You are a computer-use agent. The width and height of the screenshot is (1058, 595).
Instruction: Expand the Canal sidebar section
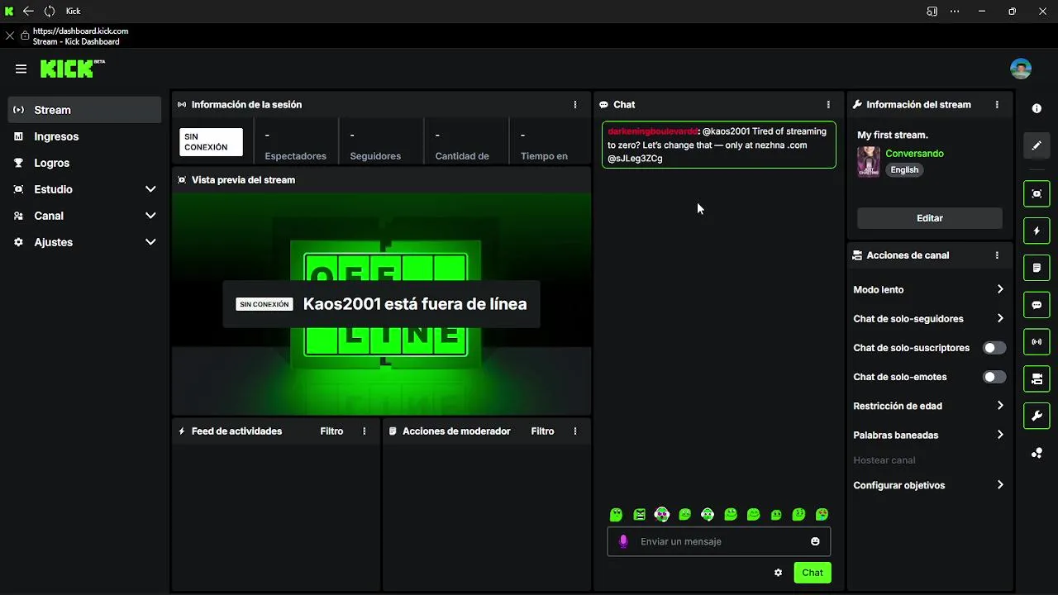coord(84,216)
